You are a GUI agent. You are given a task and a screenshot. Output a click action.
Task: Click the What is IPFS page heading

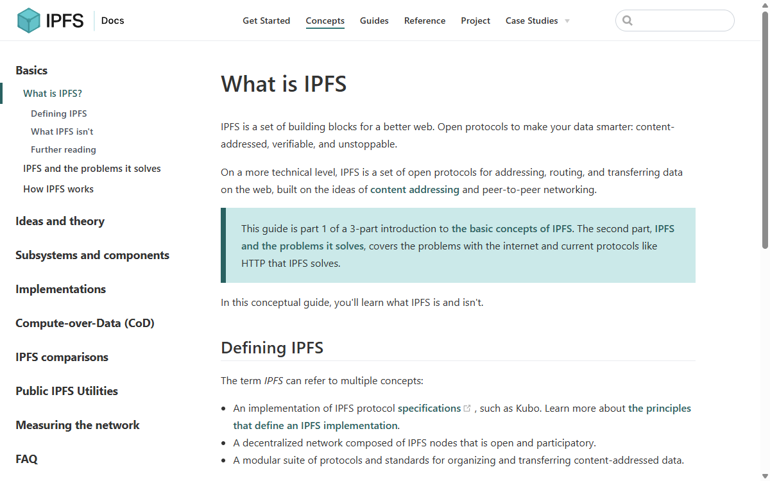[284, 84]
